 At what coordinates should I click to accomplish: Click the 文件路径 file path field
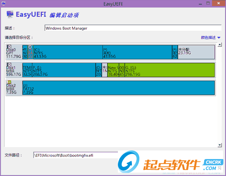76,155
